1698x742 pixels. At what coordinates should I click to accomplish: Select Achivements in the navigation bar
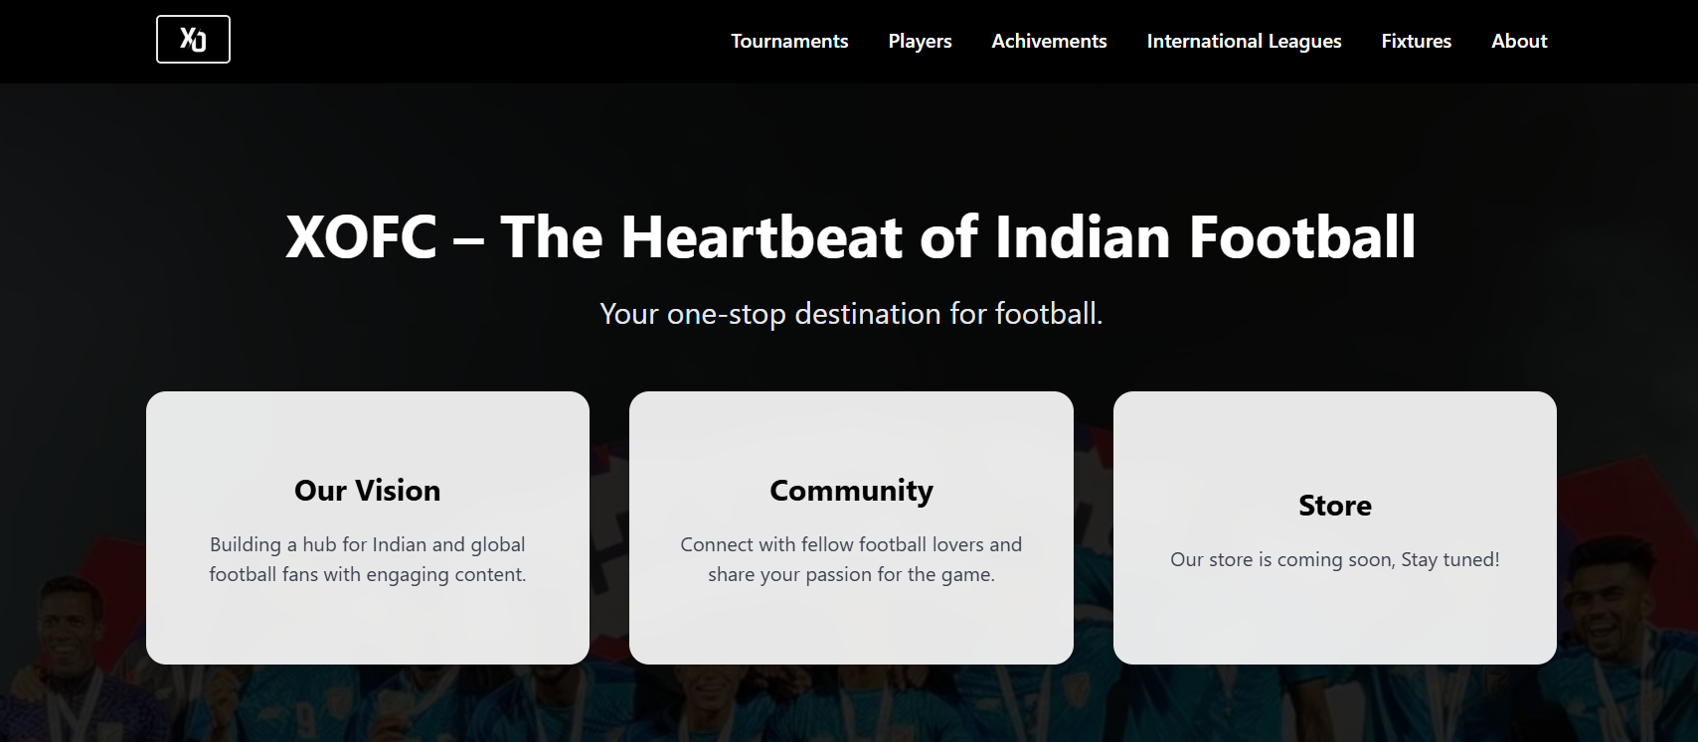pos(1049,41)
